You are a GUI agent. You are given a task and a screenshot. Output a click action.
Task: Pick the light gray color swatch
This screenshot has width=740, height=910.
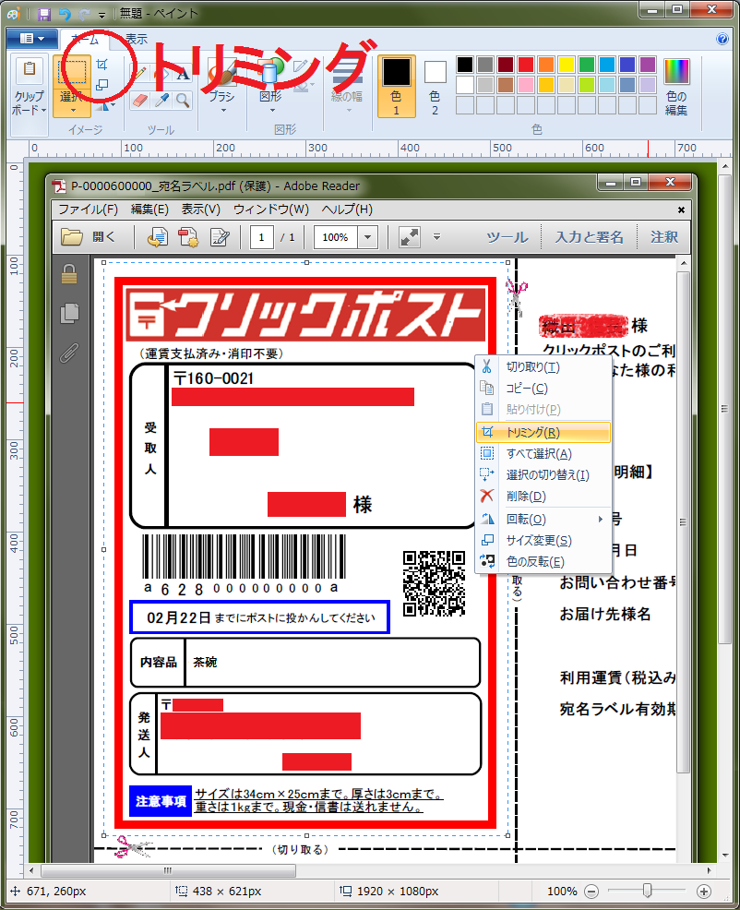pyautogui.click(x=485, y=85)
